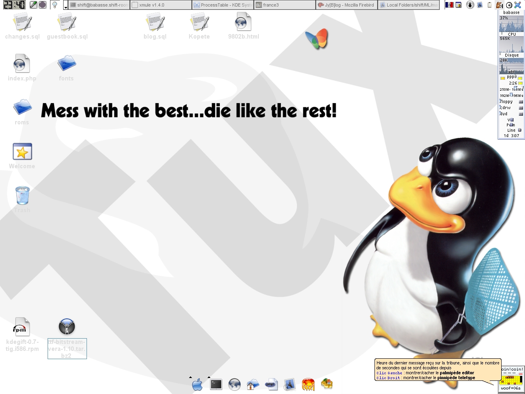
Task: Click the PHP document dock icon
Action: coord(271,385)
